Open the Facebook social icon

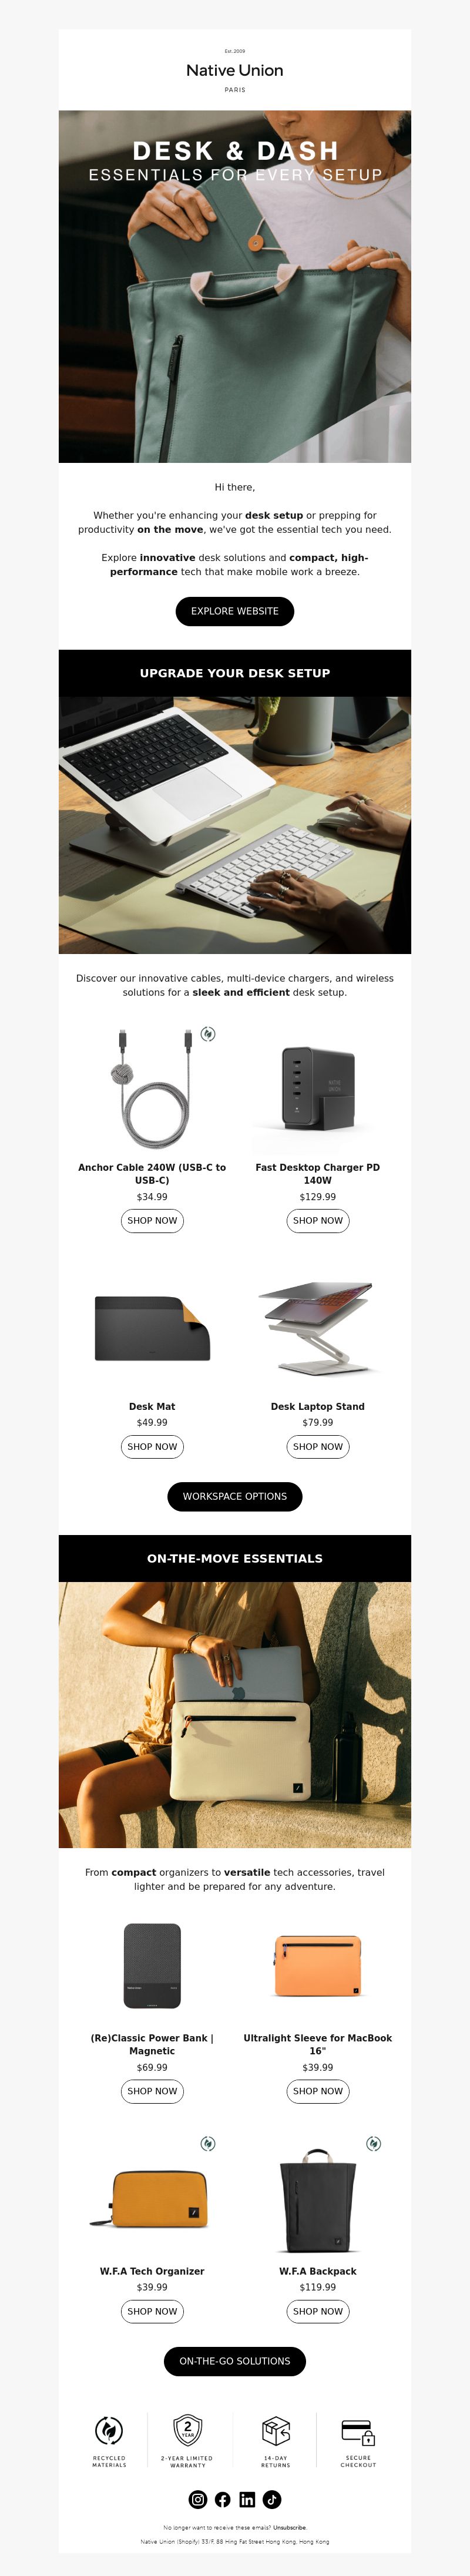coord(223,2499)
